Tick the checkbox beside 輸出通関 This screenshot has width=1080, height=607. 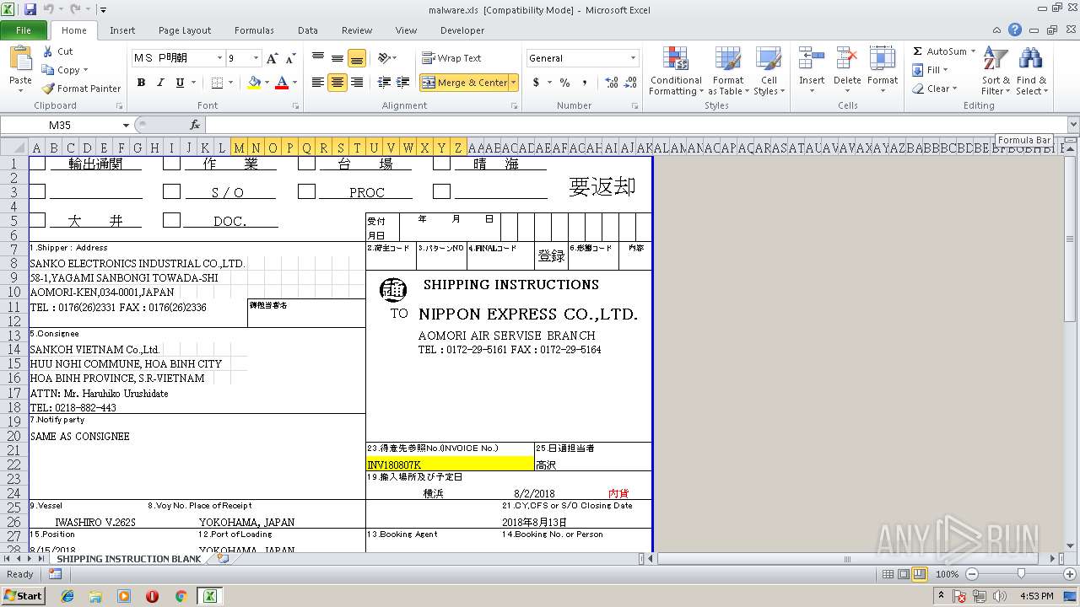(x=37, y=164)
